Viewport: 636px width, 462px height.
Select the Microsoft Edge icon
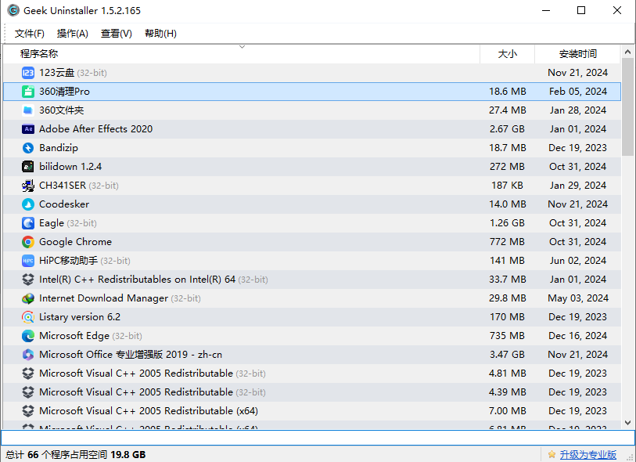pos(28,336)
